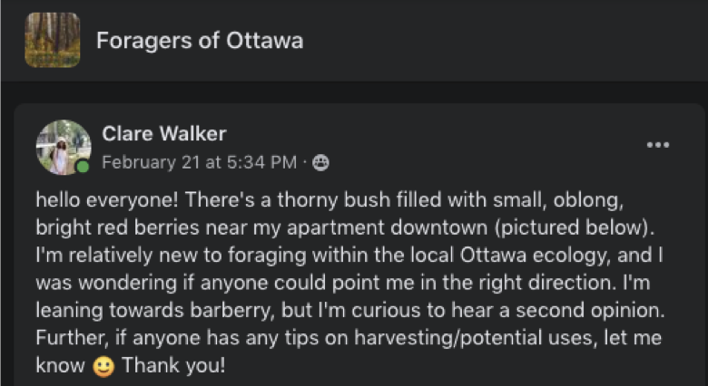Visit Clare Walker's profile name link
The height and width of the screenshot is (386, 708).
[x=163, y=134]
